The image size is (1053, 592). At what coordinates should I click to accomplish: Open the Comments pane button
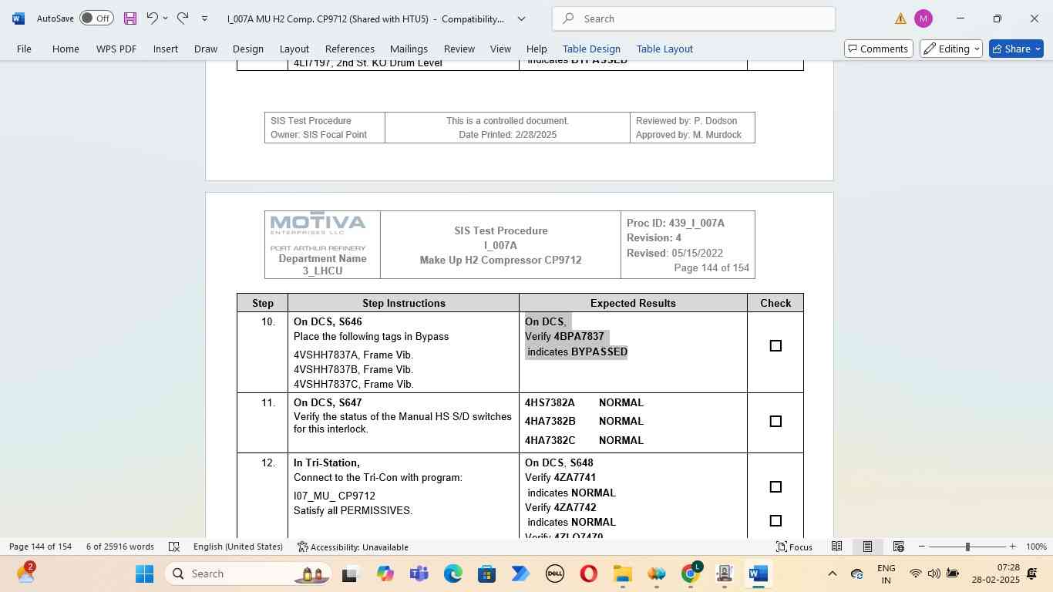(x=878, y=49)
